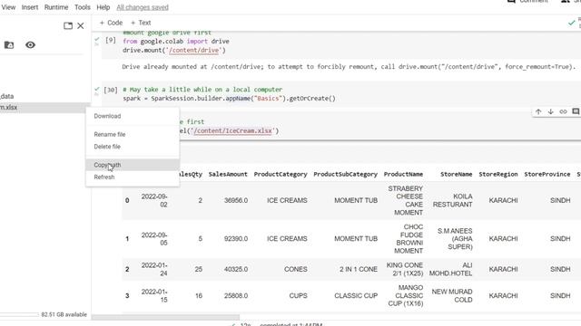Click the horizontal output scrollbar
Screen dimensions: 581x326
tap(165, 318)
